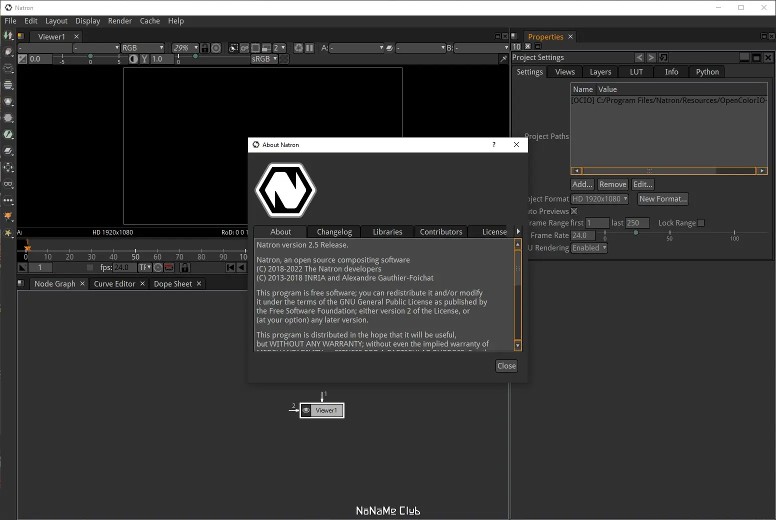Open the proxy level 2 dropdown
The image size is (776, 520).
pos(279,48)
